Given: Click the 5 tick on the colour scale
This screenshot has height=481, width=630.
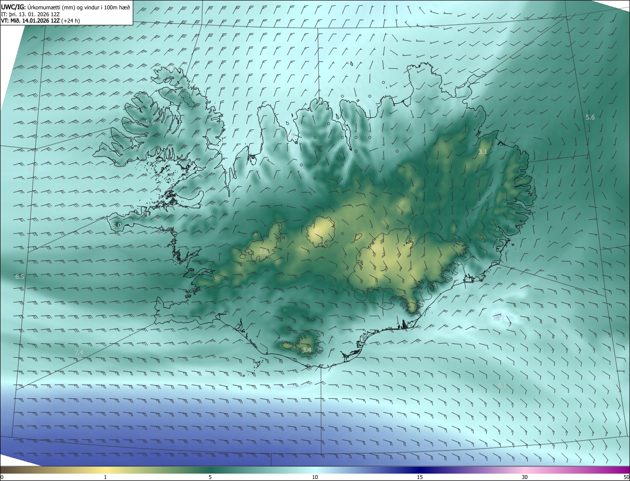Looking at the screenshot, I should (x=210, y=477).
